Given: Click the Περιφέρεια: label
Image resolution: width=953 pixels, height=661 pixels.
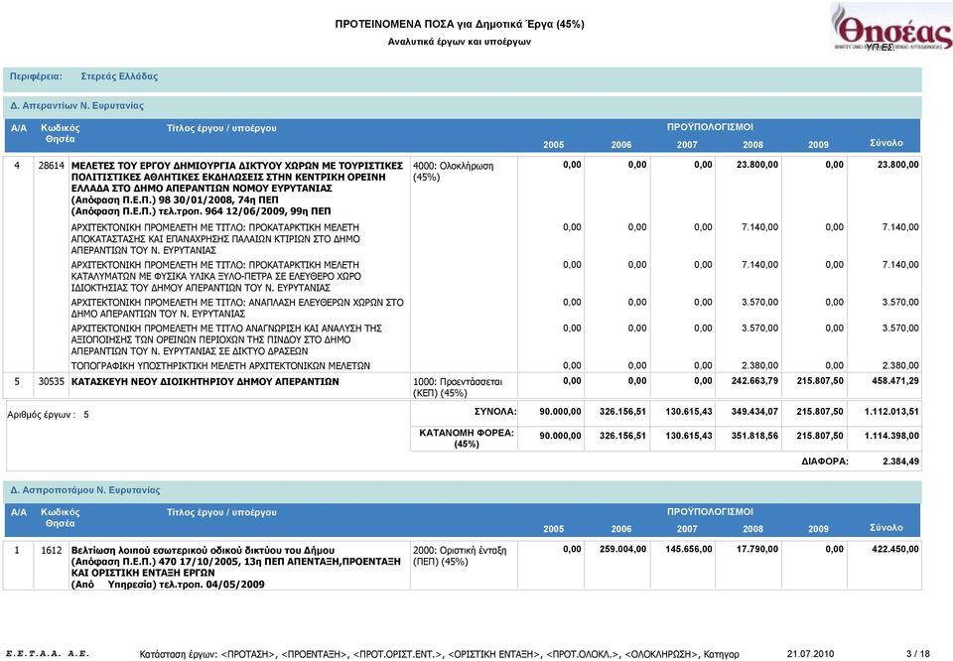Looking at the screenshot, I should click(37, 76).
